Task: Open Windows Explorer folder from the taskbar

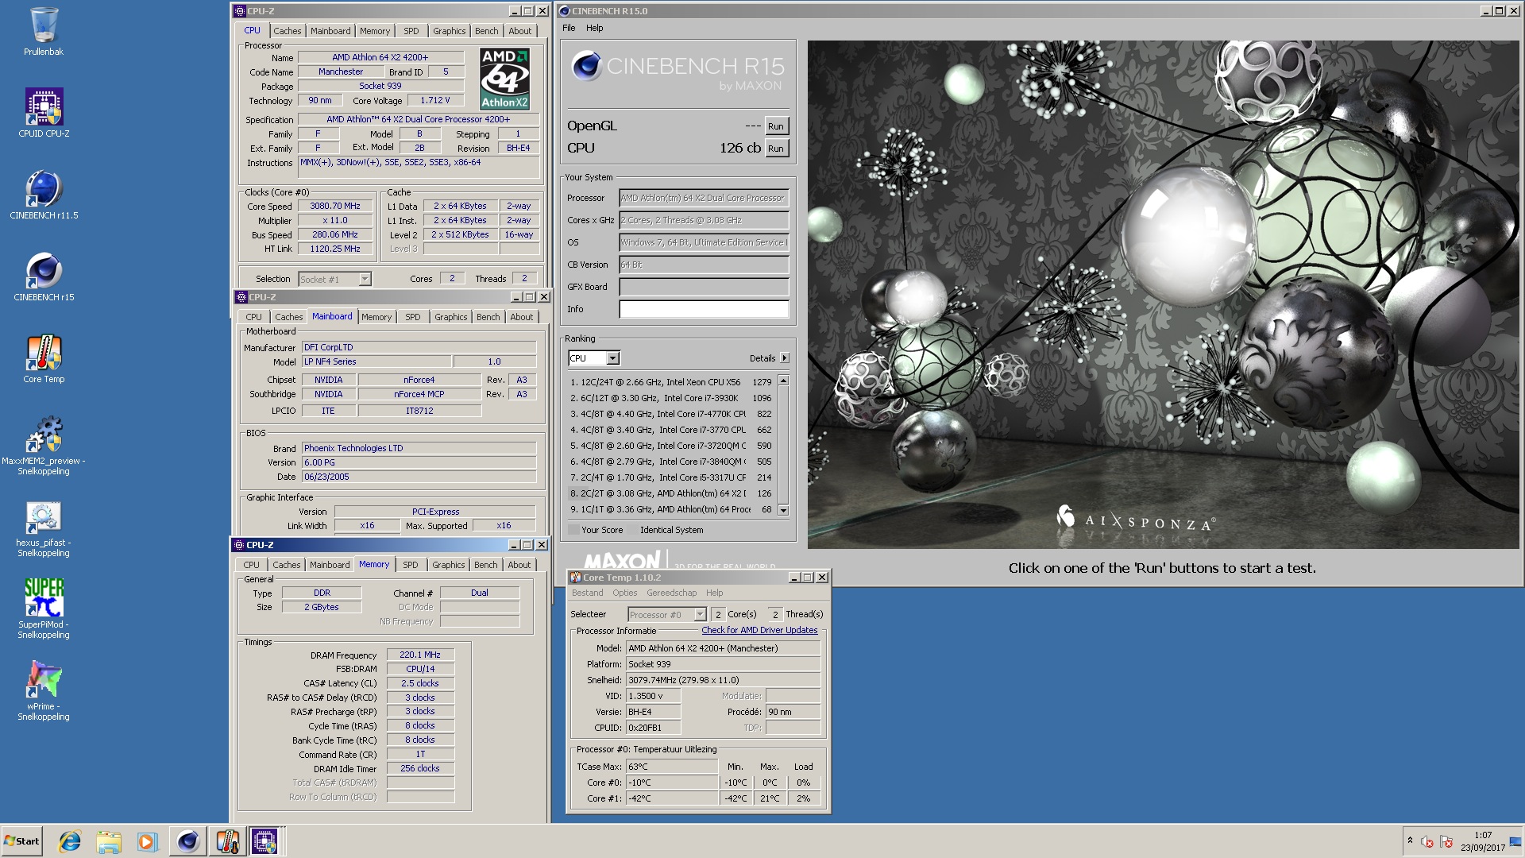Action: point(109,841)
